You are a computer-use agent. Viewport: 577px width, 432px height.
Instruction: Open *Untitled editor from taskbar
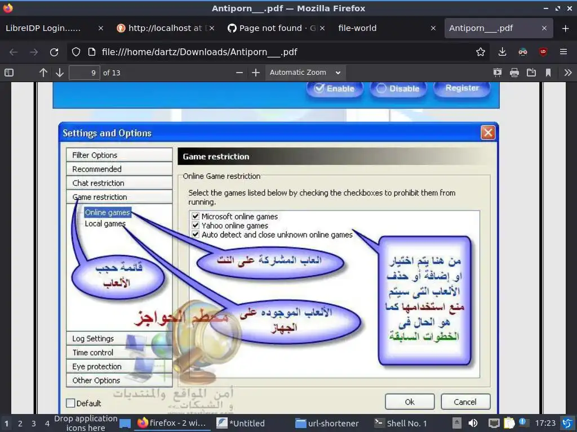pos(241,423)
